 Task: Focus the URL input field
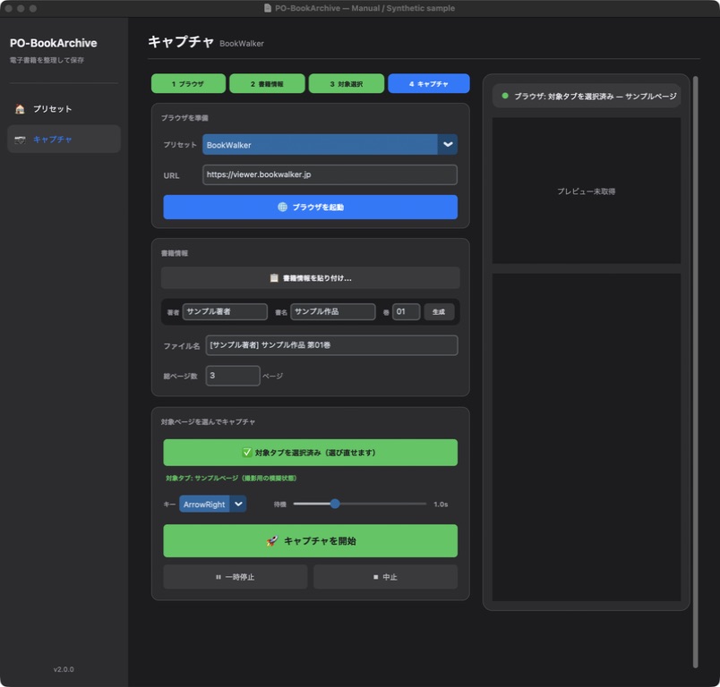tap(330, 174)
